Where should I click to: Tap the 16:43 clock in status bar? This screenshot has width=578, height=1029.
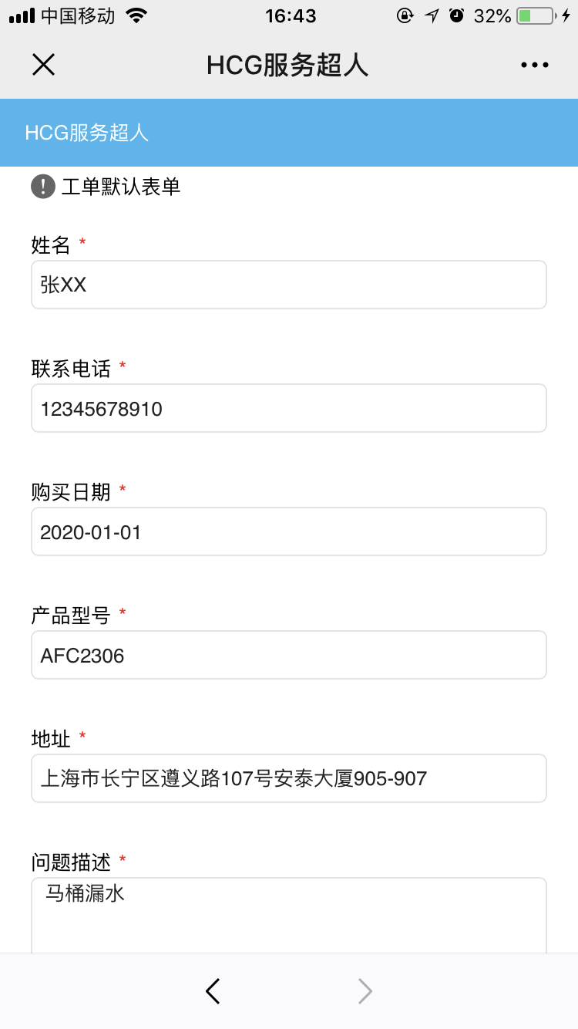click(291, 15)
